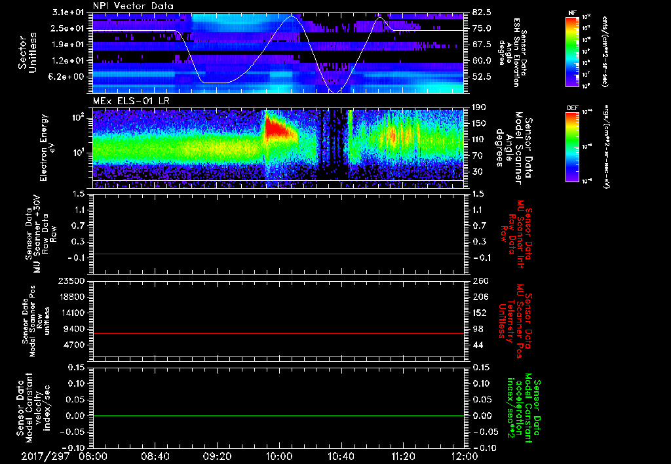The height and width of the screenshot is (464, 671).
Task: Click the 'Sector Unitless' axis label
Action: point(28,52)
